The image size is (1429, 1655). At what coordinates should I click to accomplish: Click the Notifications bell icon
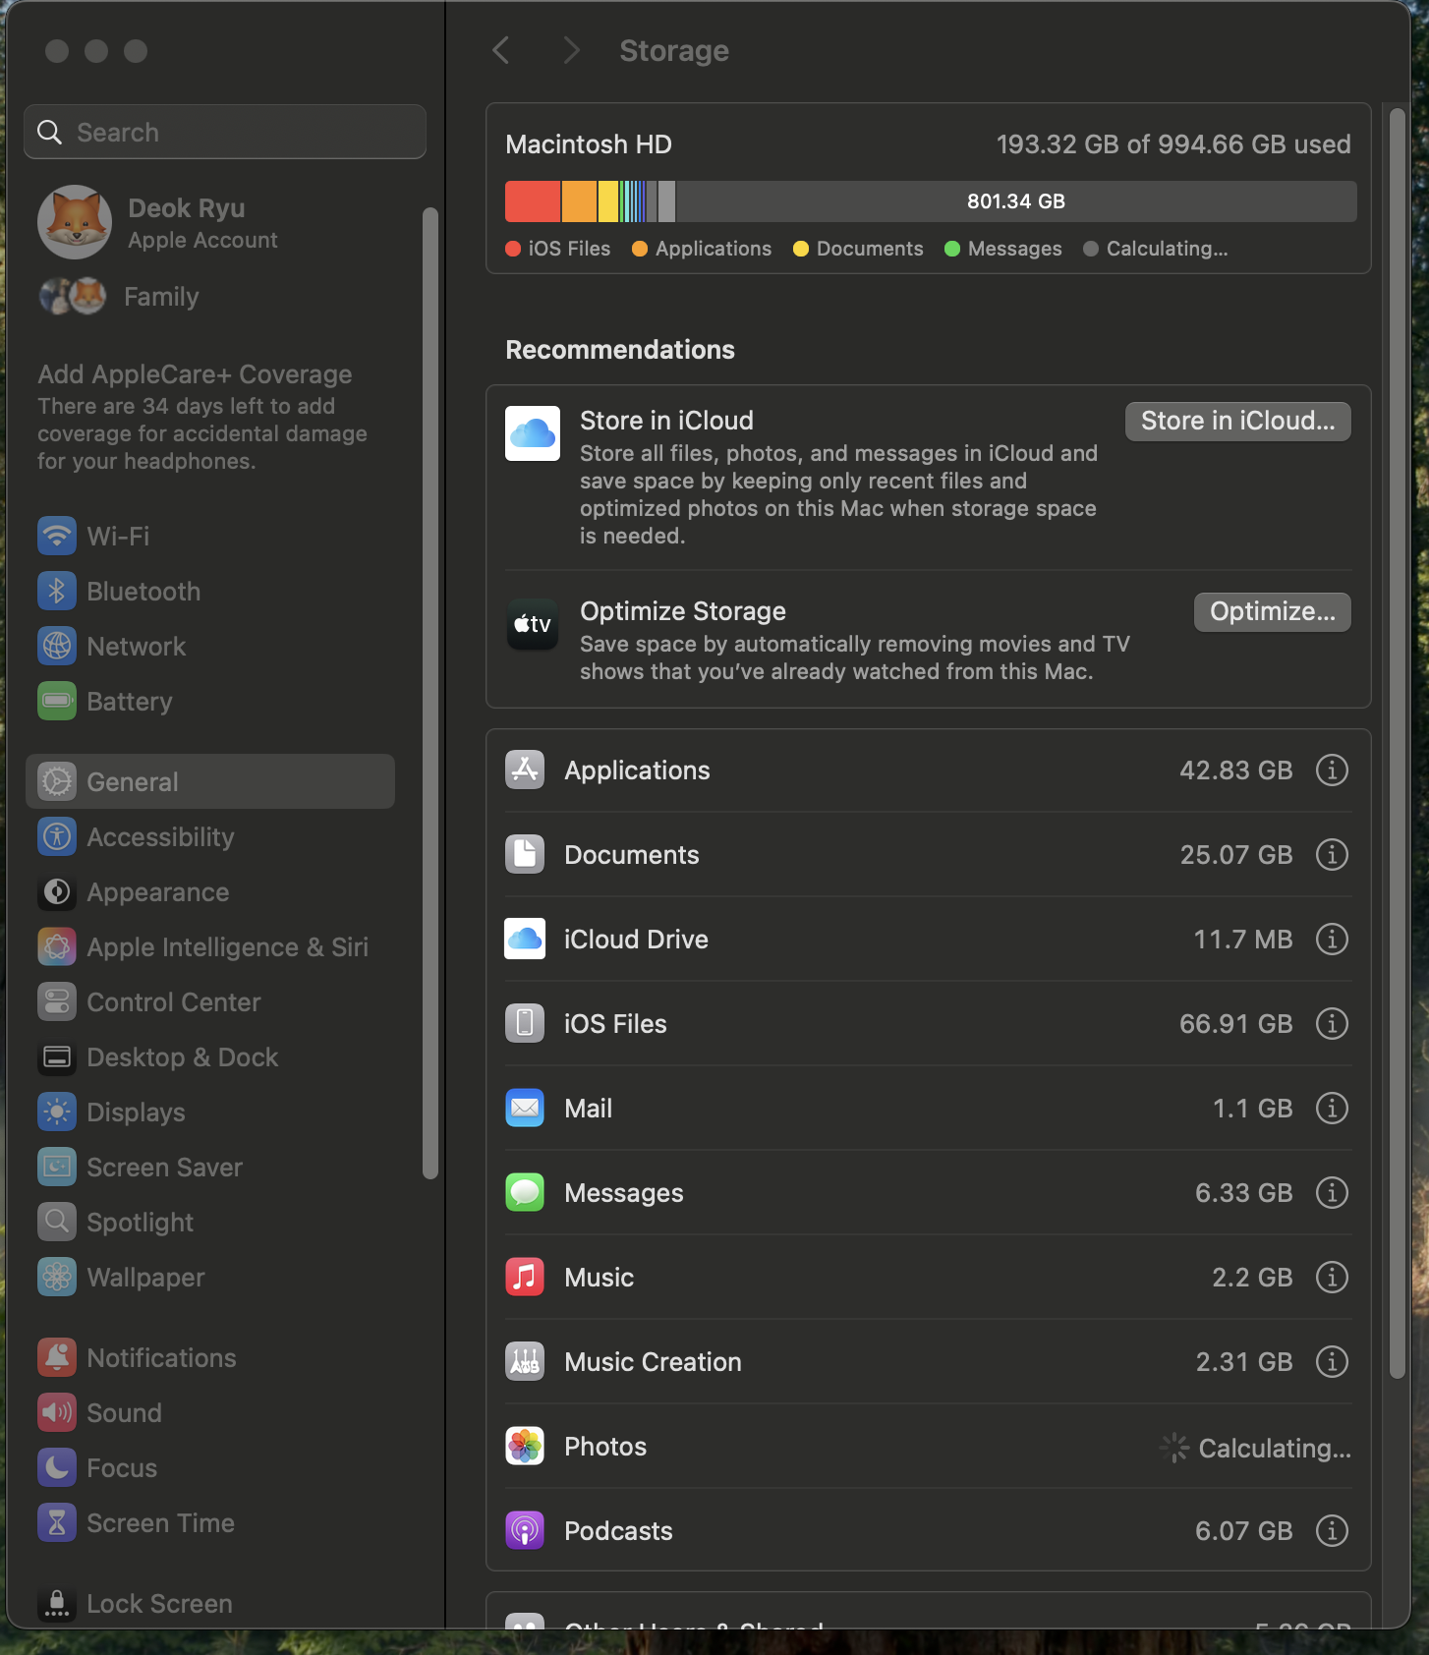(x=57, y=1357)
